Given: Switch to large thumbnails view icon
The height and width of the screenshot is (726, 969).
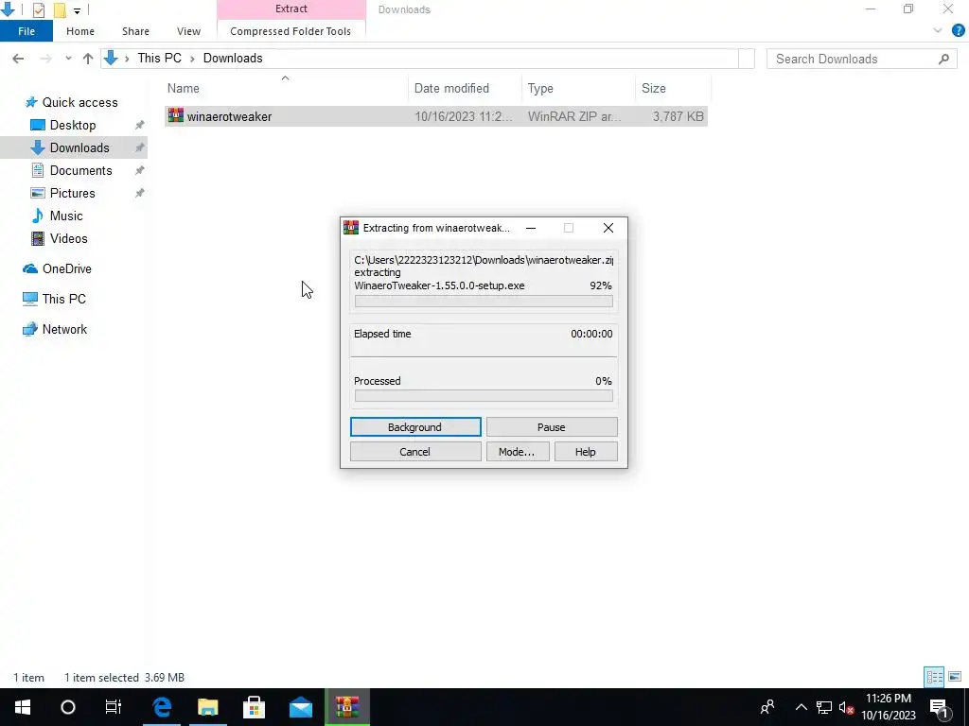Looking at the screenshot, I should click(955, 677).
